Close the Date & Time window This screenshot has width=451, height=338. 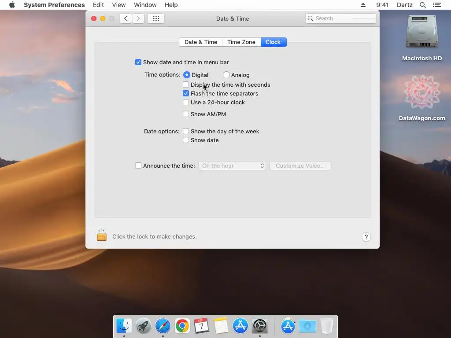pos(94,18)
